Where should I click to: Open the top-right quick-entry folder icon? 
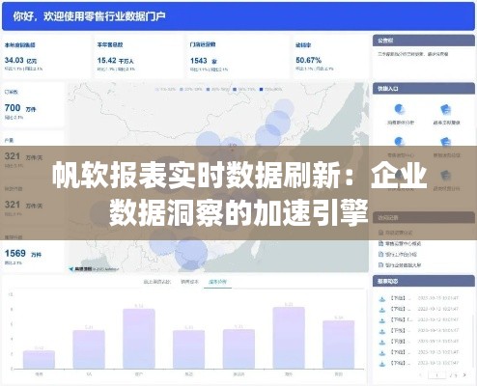(x=446, y=110)
